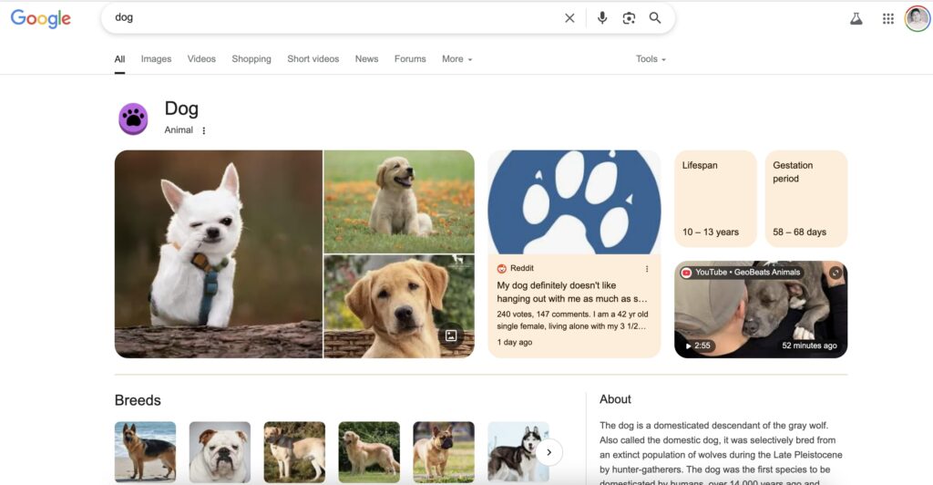Open the Reddit post about my dog
Screen dimensions: 933x485
572,293
